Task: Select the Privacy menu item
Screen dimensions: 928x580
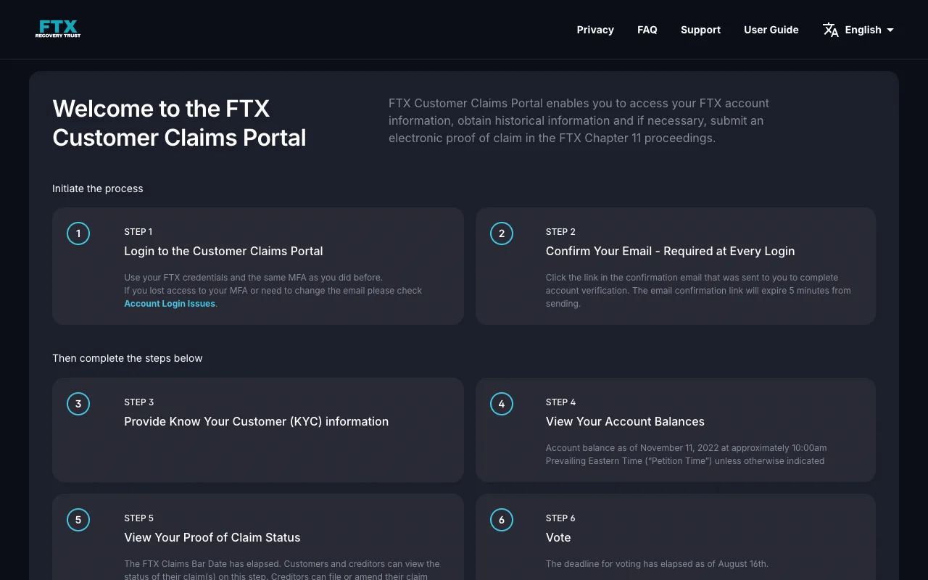Action: pyautogui.click(x=595, y=30)
